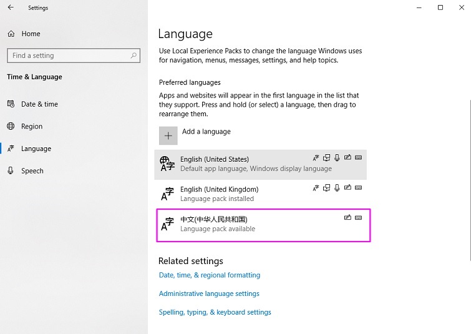
Task: Click the magnifier icon in the search box
Action: click(x=134, y=56)
